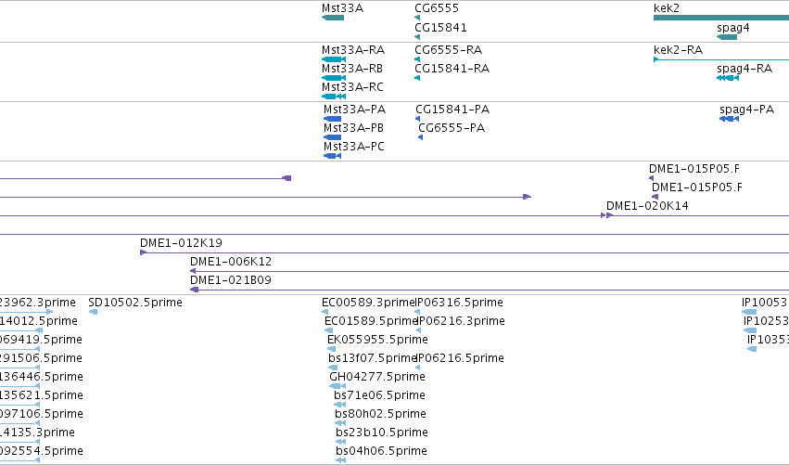Select the kek2-RA transcript label
This screenshot has width=789, height=465.
pyautogui.click(x=678, y=50)
